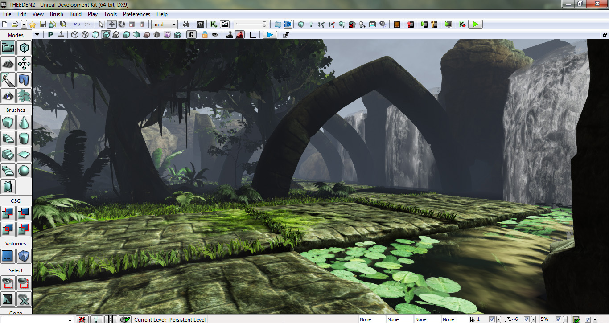Open the Find Actors binoculars search

[187, 24]
